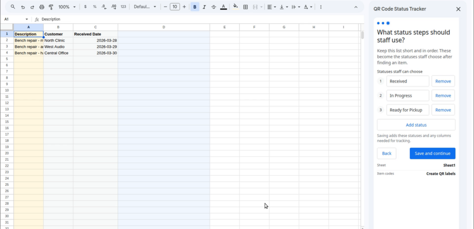Undo the last action
Image resolution: width=474 pixels, height=229 pixels.
[23, 7]
